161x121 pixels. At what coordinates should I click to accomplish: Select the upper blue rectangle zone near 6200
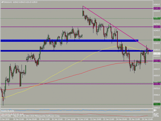69,41
